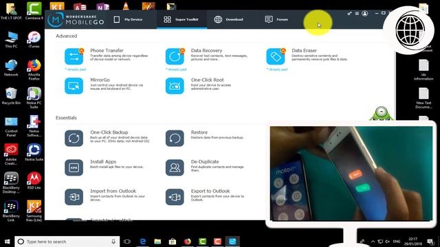Show hidden system tray icons
Screen dimensions: 440x247
[373, 242]
